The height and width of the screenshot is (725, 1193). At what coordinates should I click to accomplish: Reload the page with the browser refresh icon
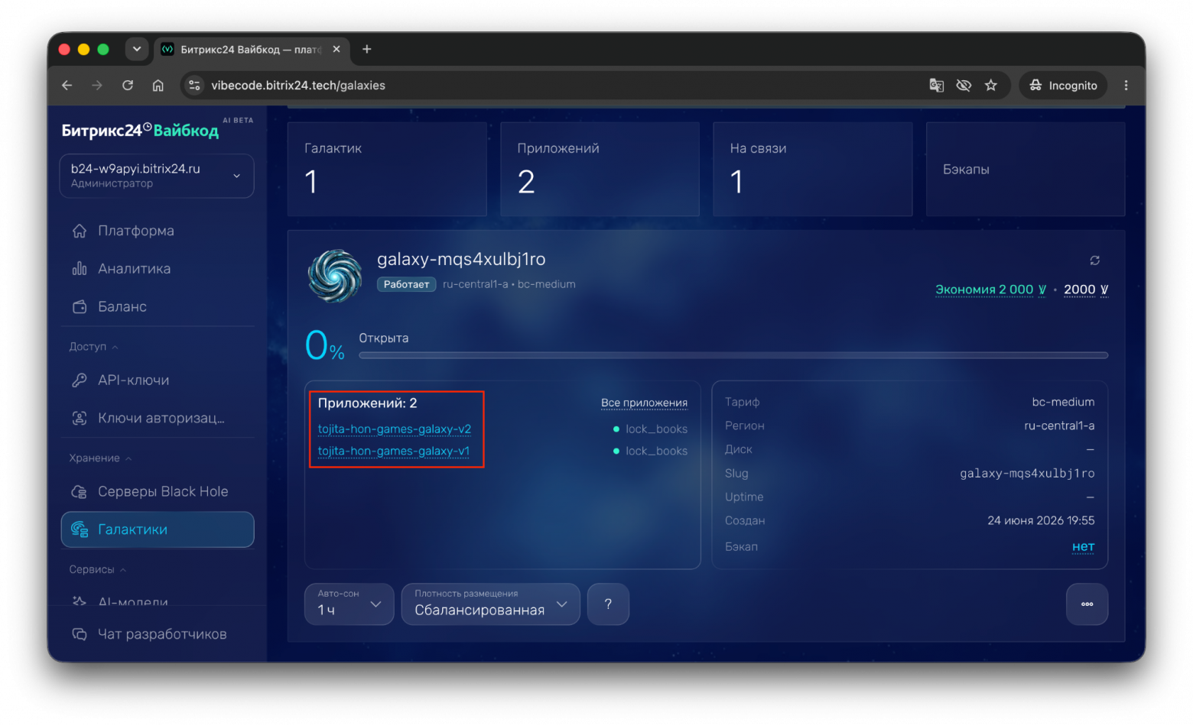(128, 86)
